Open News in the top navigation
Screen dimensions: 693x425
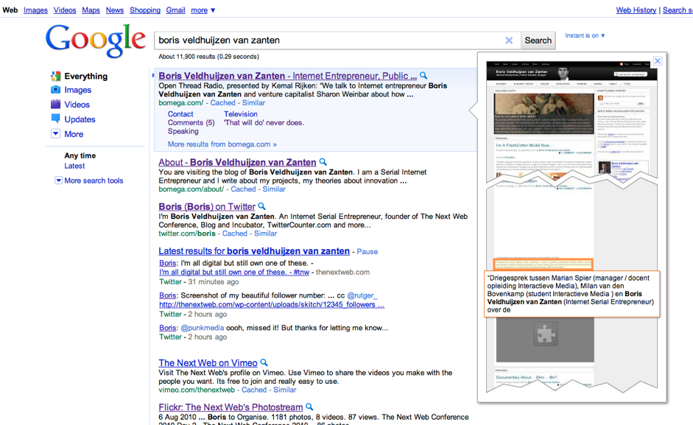(114, 10)
